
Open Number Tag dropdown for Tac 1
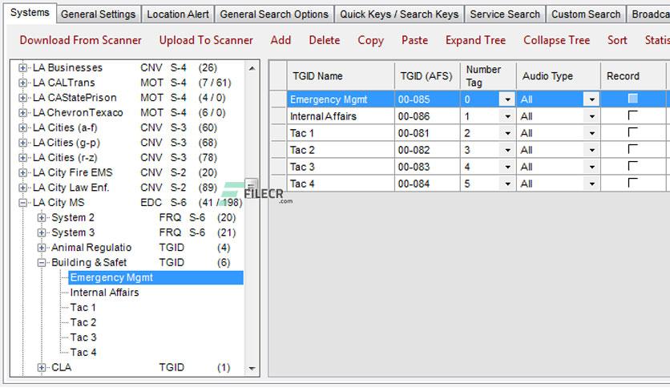pos(507,133)
